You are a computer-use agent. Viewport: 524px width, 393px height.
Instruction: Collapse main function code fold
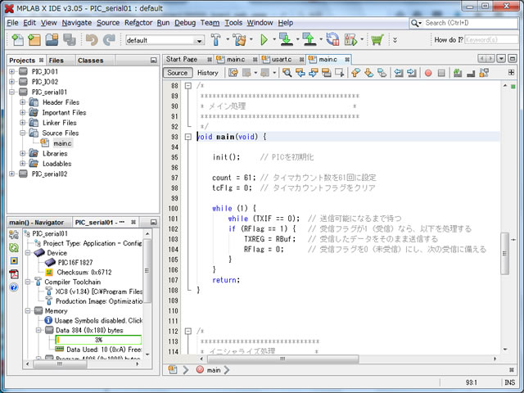pyautogui.click(x=188, y=137)
